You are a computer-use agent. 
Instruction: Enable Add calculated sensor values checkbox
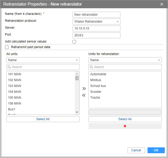tap(74, 41)
